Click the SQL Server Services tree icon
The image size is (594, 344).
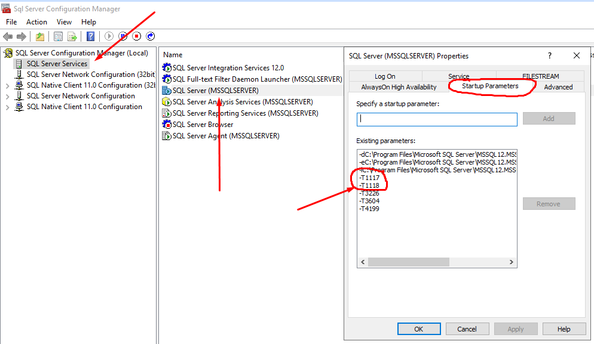[x=19, y=64]
